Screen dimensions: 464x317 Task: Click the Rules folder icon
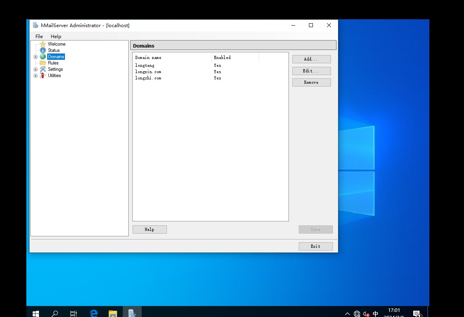click(x=43, y=63)
